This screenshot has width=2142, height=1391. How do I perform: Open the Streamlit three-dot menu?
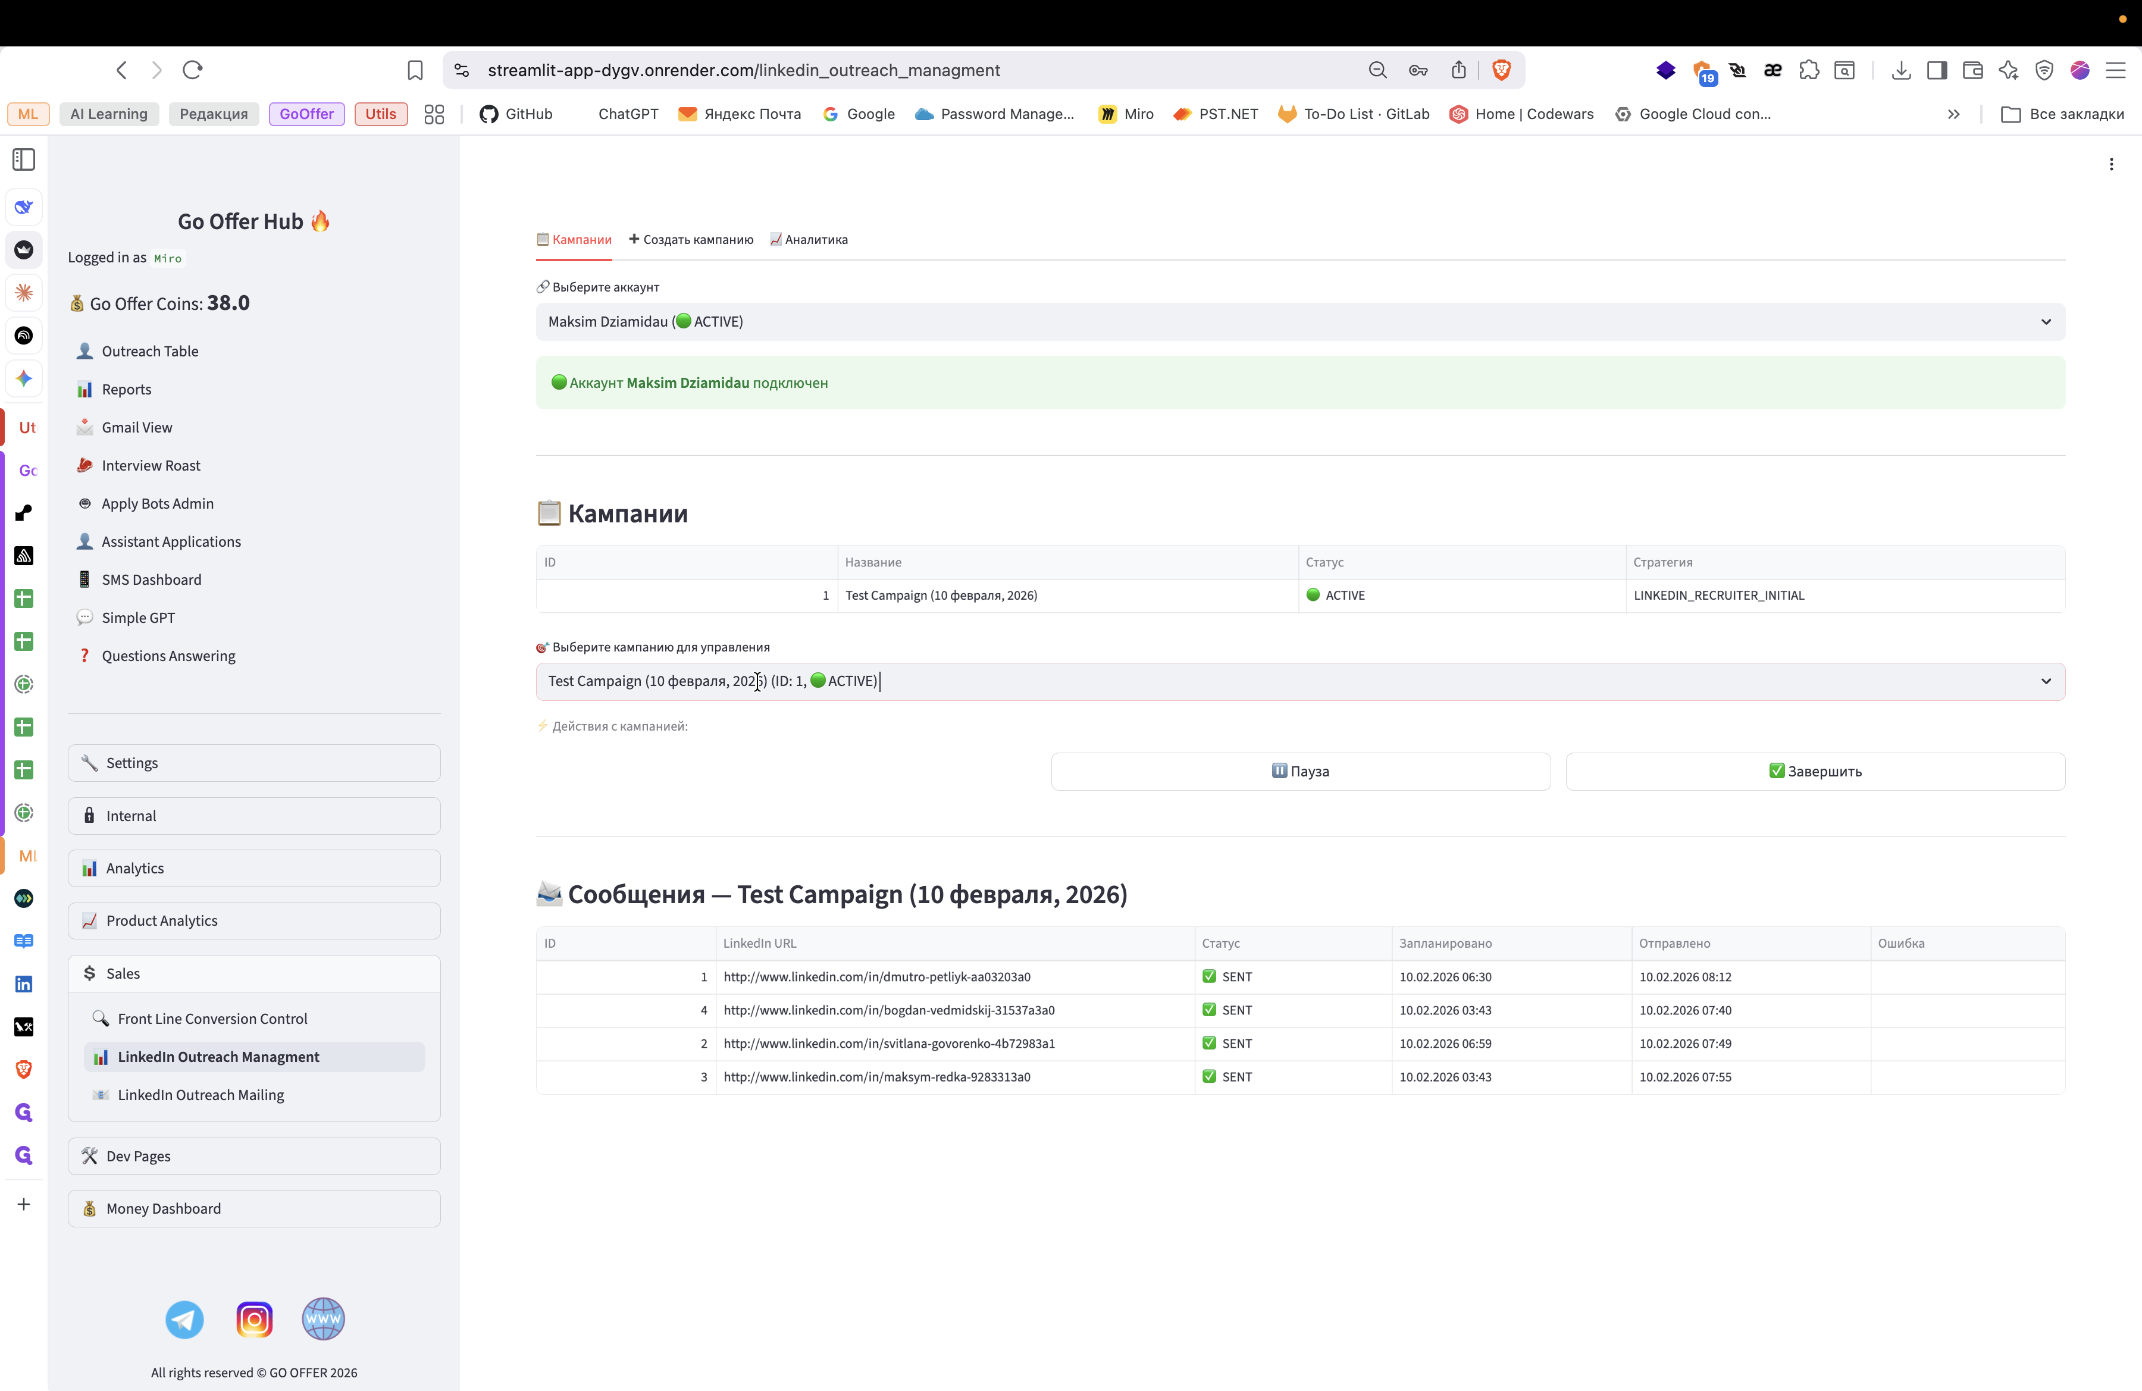2110,164
